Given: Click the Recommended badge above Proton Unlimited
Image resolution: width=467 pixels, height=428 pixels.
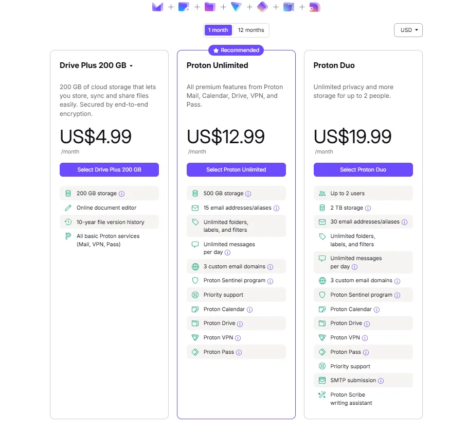Looking at the screenshot, I should [x=236, y=50].
